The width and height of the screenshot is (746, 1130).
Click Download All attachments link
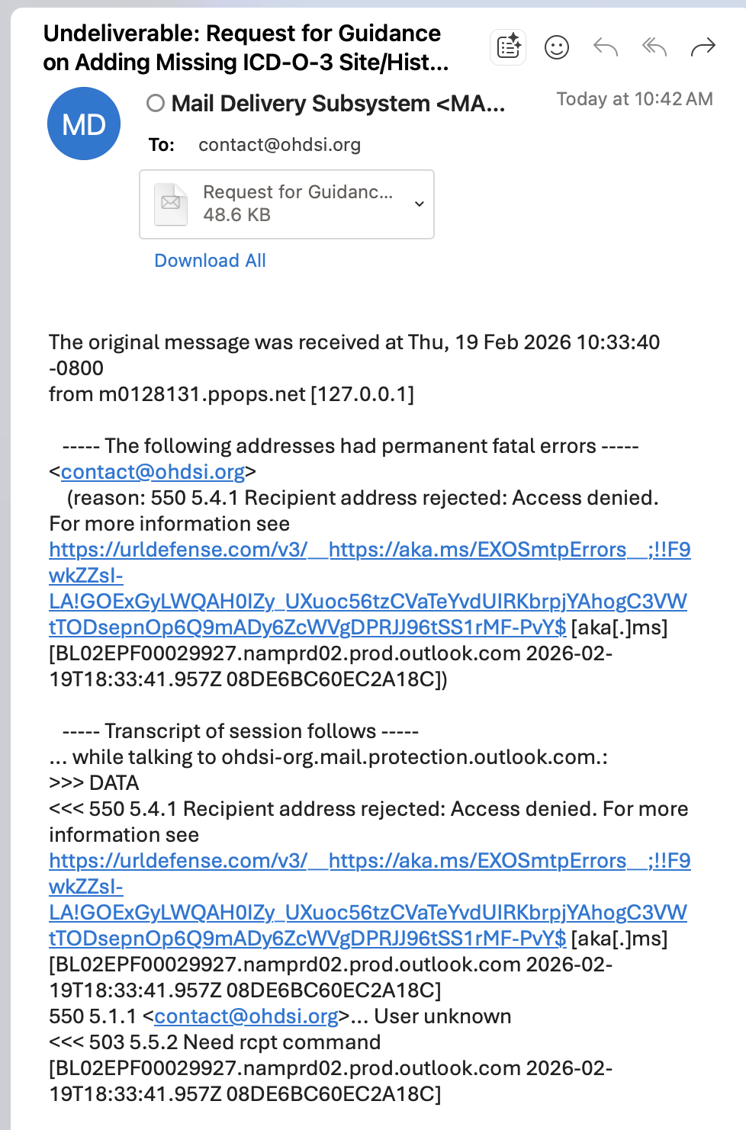coord(210,261)
